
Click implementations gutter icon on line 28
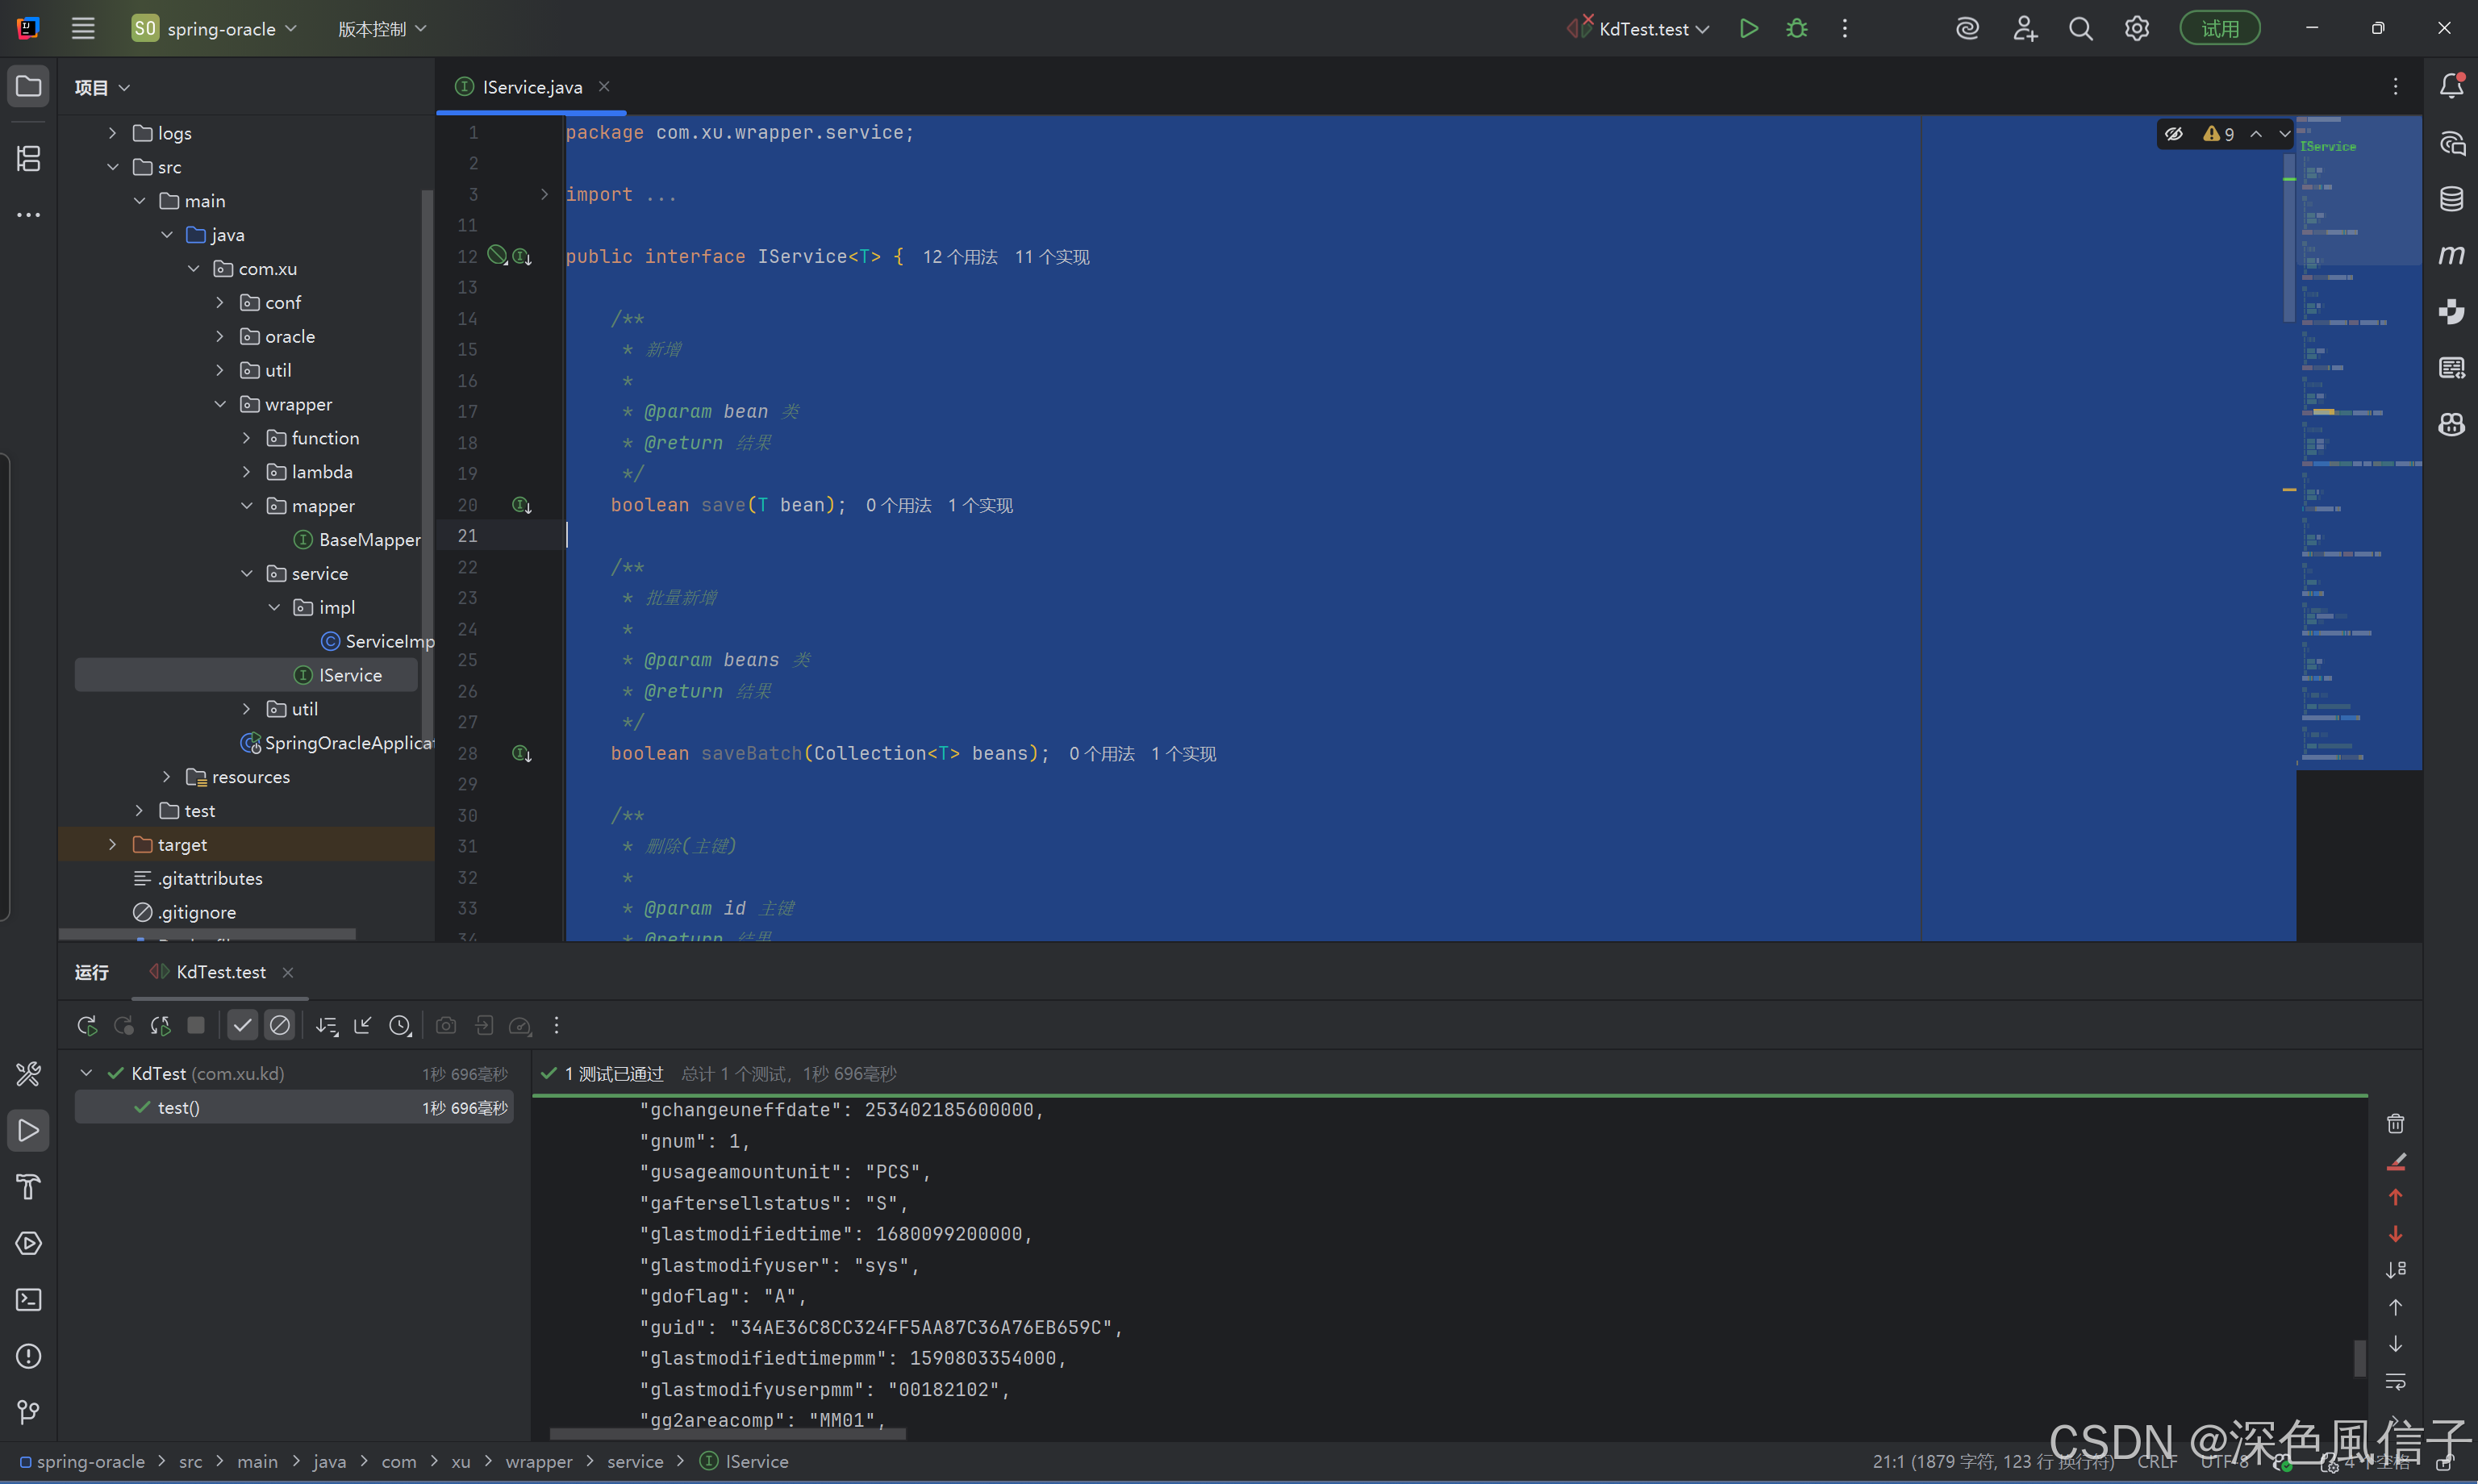pos(521,753)
